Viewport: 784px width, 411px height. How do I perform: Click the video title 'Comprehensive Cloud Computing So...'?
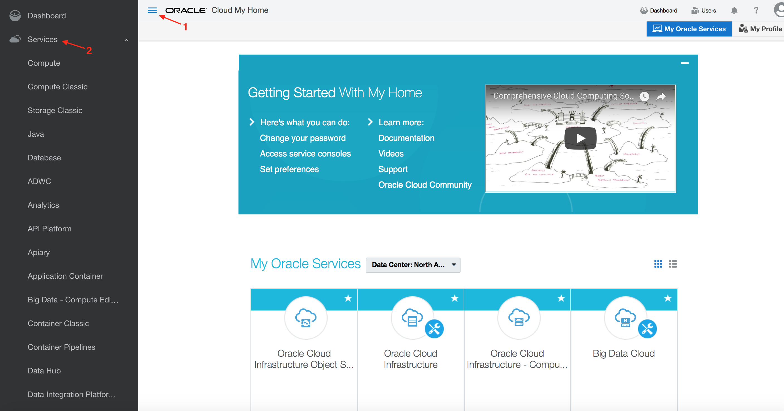564,96
